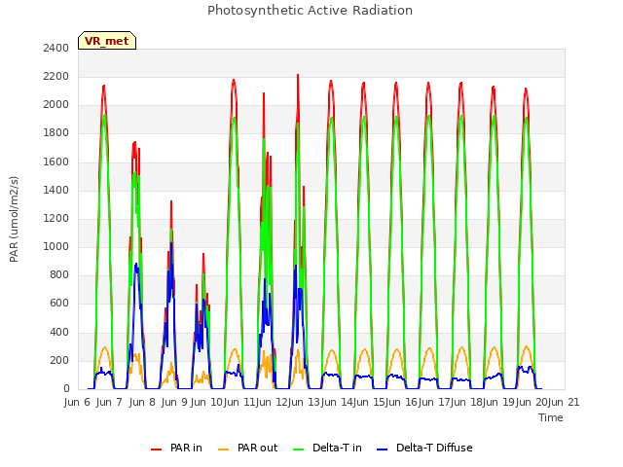Screen dimensions: 623x467
Task: Click the Jun 10 x-axis tick label
Action: click(206, 402)
